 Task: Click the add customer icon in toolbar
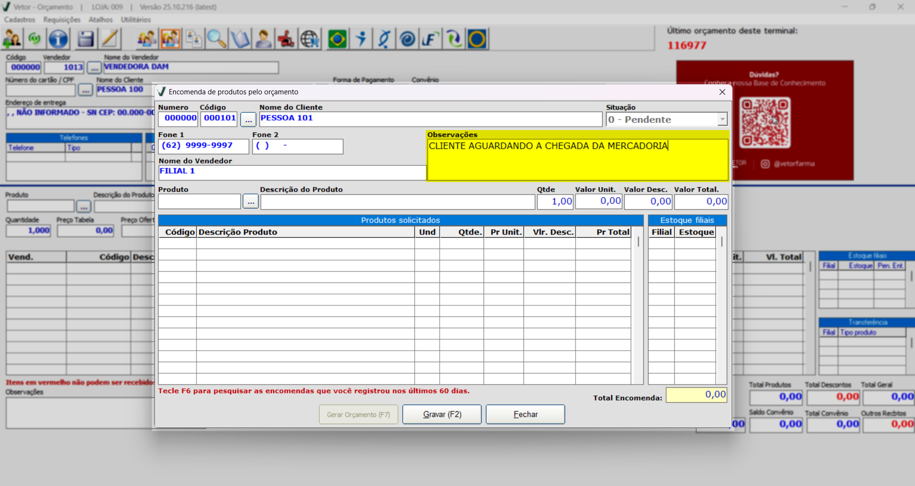12,39
